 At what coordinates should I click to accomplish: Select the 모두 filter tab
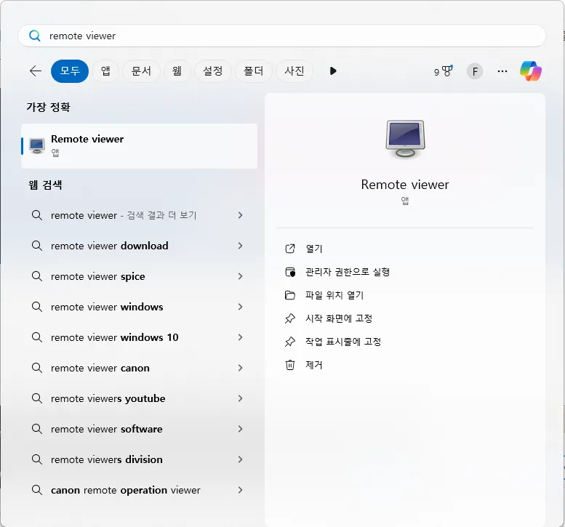[x=70, y=71]
